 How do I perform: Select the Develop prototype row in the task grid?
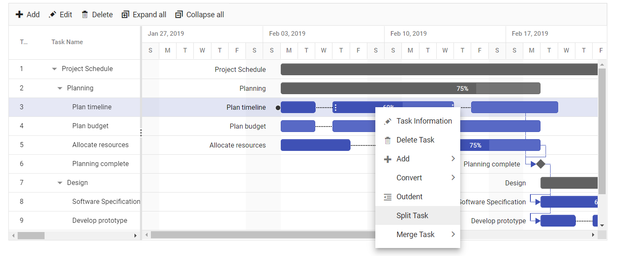[x=74, y=221]
